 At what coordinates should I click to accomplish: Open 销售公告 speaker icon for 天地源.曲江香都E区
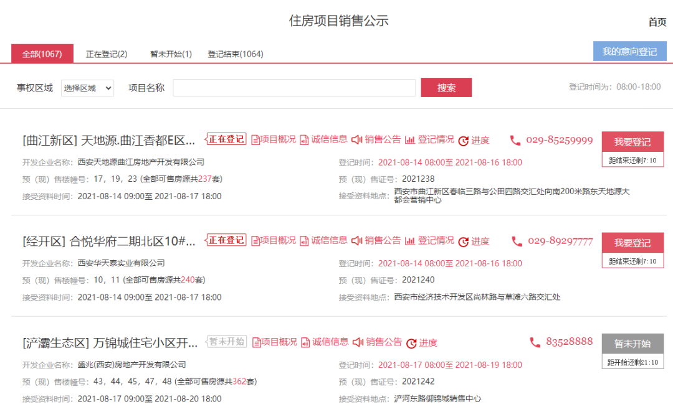[x=357, y=139]
